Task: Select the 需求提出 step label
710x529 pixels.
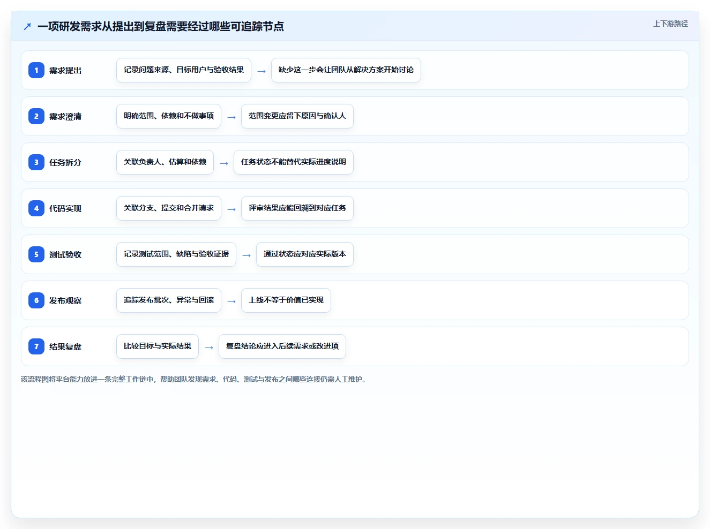Action: [65, 71]
